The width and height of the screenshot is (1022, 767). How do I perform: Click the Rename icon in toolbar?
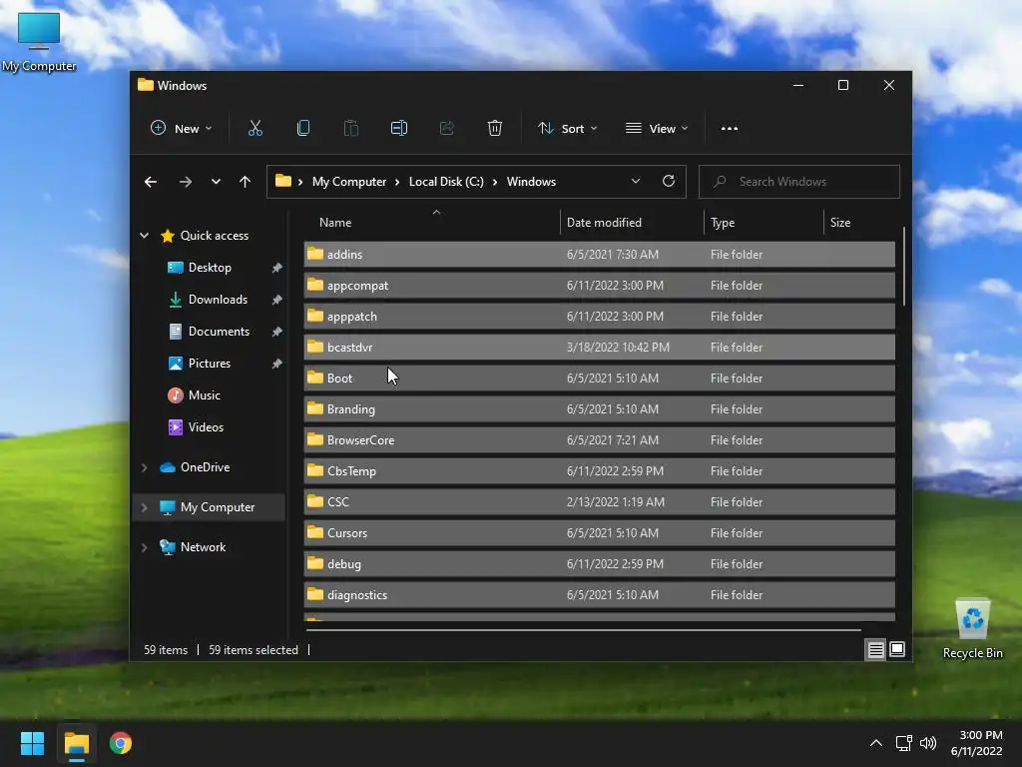pyautogui.click(x=399, y=129)
